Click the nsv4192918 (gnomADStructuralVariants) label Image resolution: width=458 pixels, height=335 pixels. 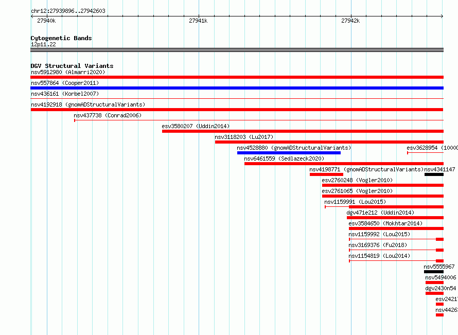88,104
